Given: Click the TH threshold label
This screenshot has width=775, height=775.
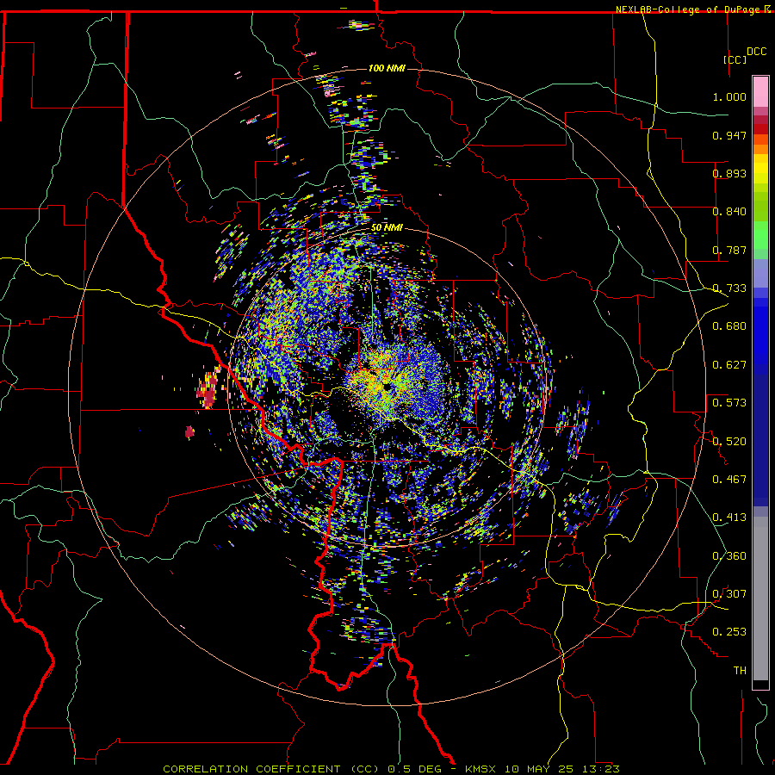Looking at the screenshot, I should pos(740,671).
